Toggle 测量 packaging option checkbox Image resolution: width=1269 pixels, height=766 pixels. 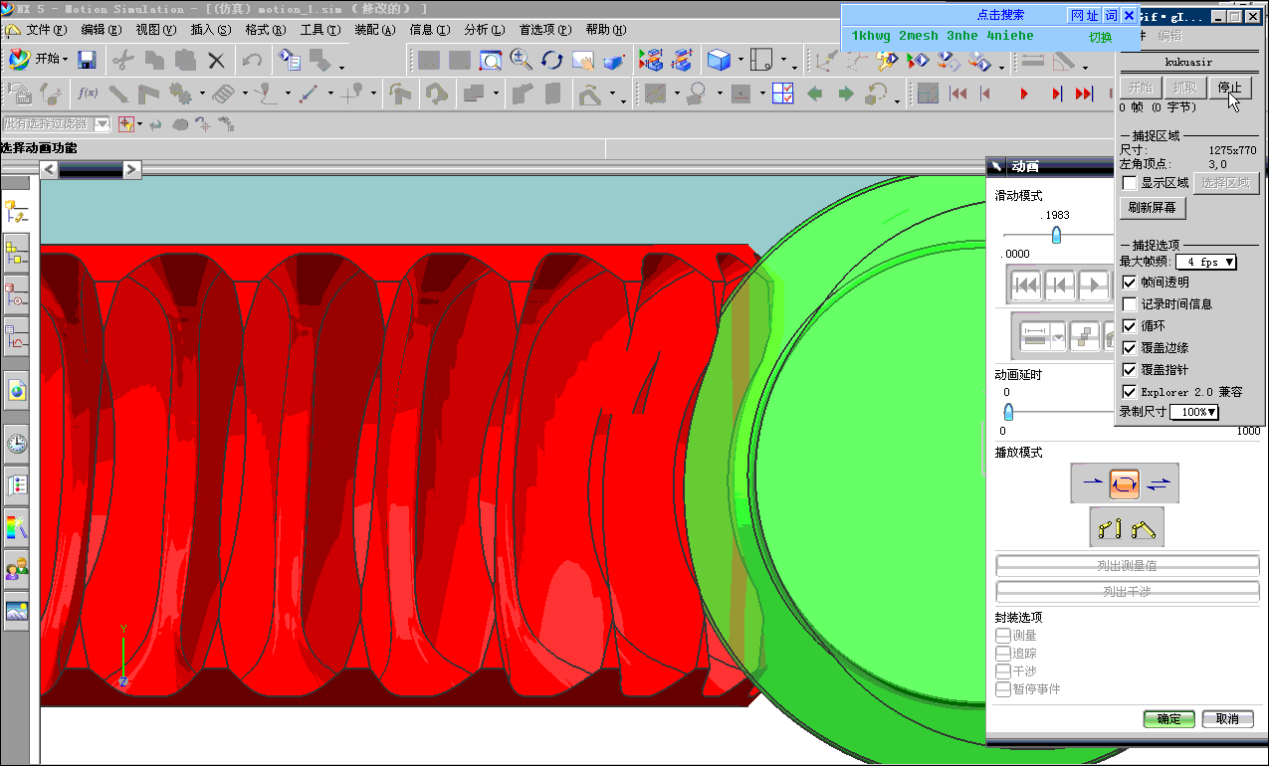[x=1003, y=635]
